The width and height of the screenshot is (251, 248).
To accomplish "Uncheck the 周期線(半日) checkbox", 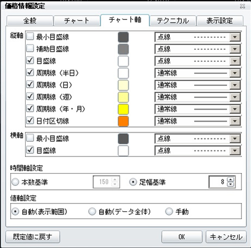I will click(x=30, y=73).
